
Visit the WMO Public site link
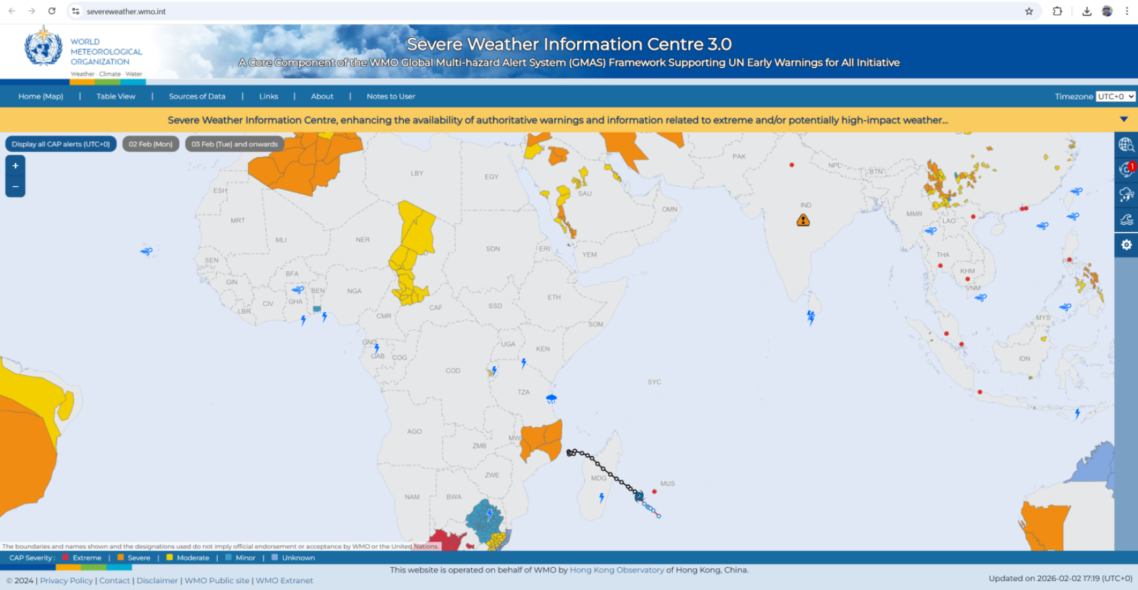(x=217, y=581)
